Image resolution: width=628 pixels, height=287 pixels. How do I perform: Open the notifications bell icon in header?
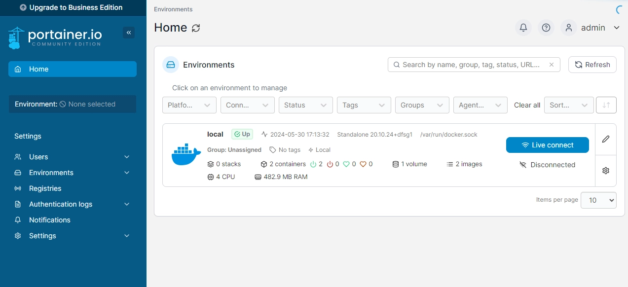coord(523,28)
